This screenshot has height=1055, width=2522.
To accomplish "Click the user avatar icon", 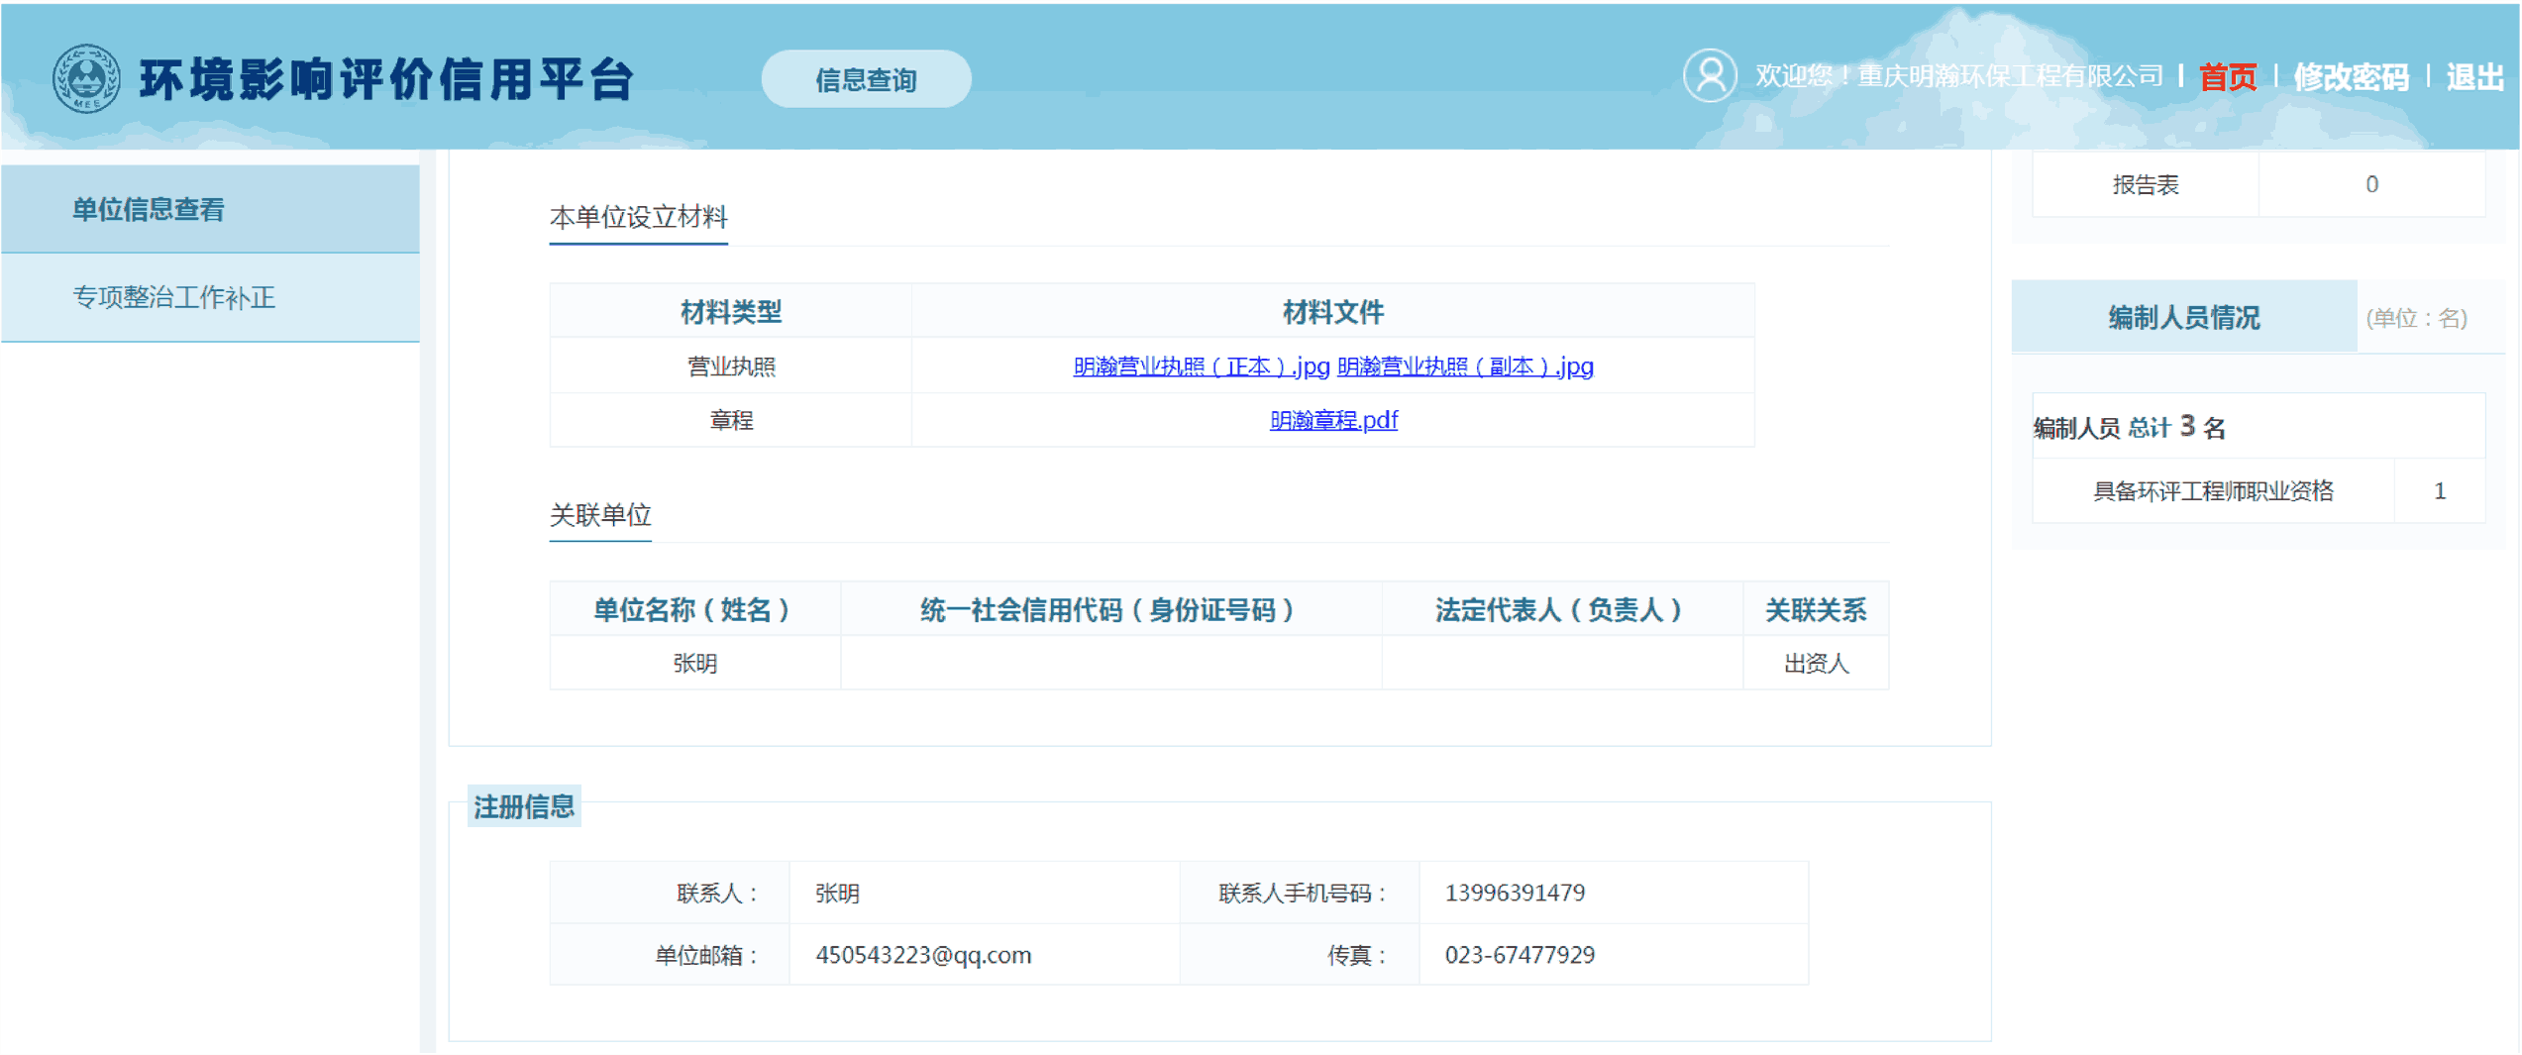I will (1709, 75).
